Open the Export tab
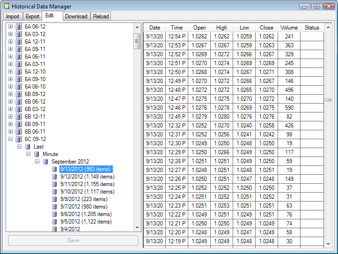The width and height of the screenshot is (338, 254). click(33, 16)
